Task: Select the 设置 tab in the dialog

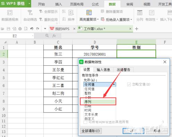Action: pos(87,70)
